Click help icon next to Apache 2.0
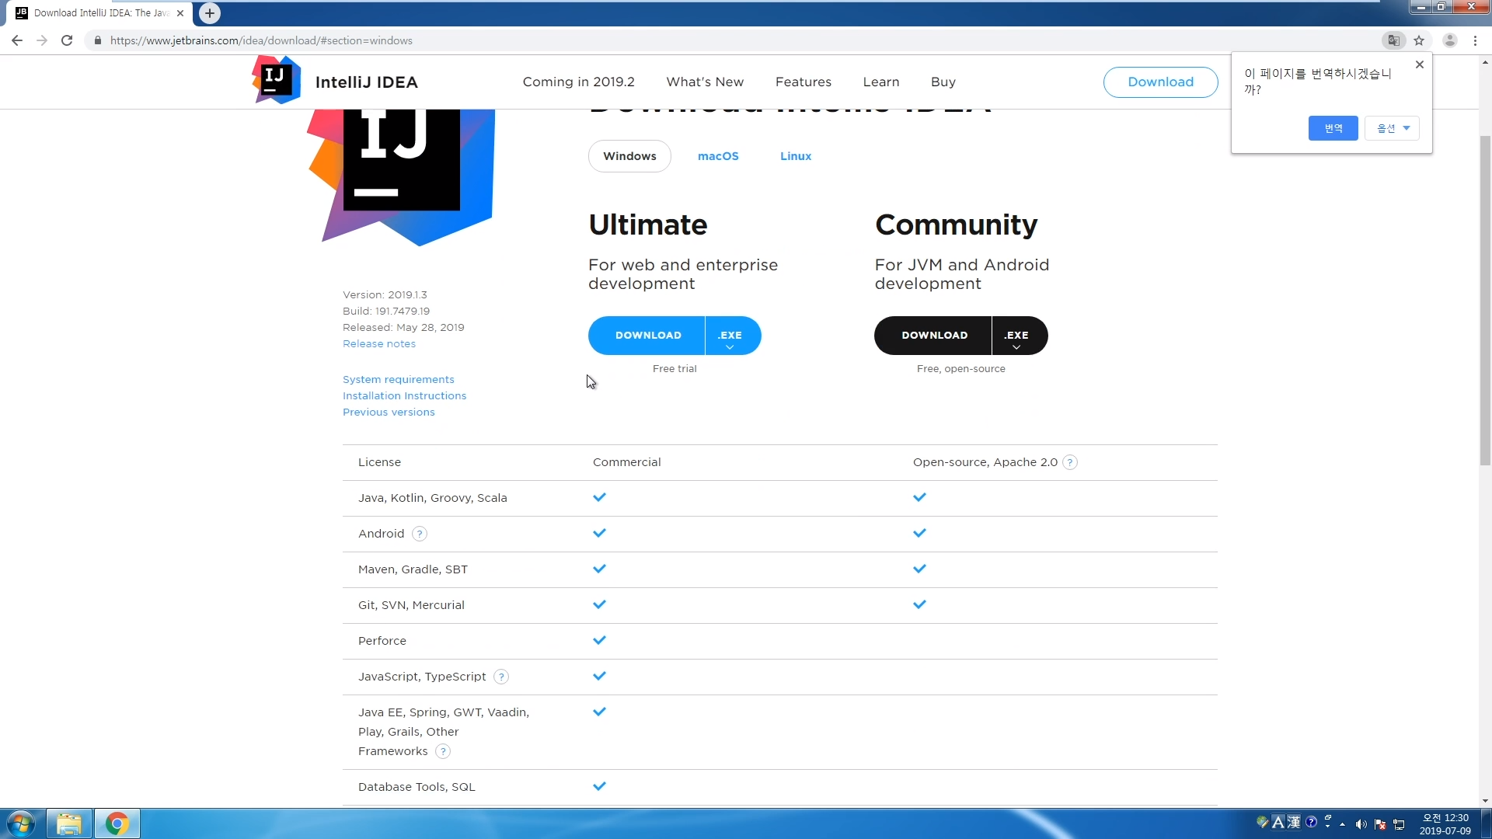 pyautogui.click(x=1070, y=462)
